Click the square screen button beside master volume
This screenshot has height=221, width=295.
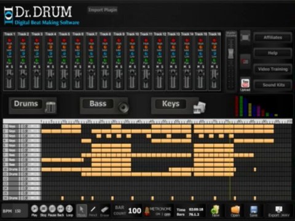pyautogui.click(x=245, y=37)
